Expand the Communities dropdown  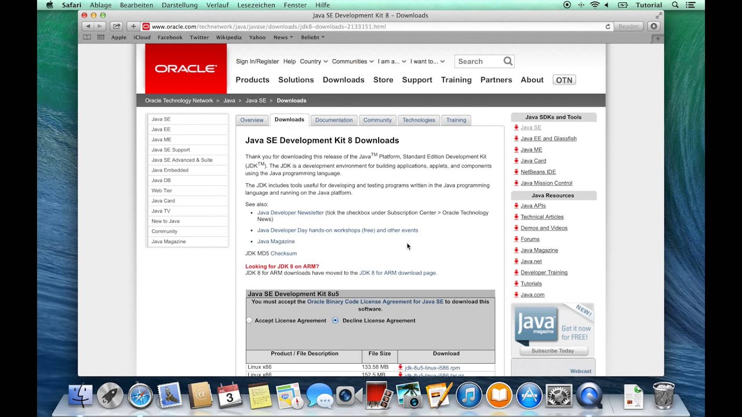tap(353, 61)
